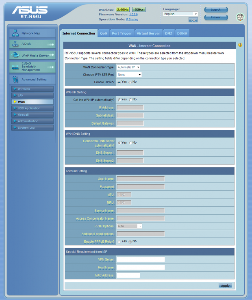Image resolution: width=252 pixels, height=300 pixels.
Task: Open WAN Connection Type dropdown
Action: point(128,67)
